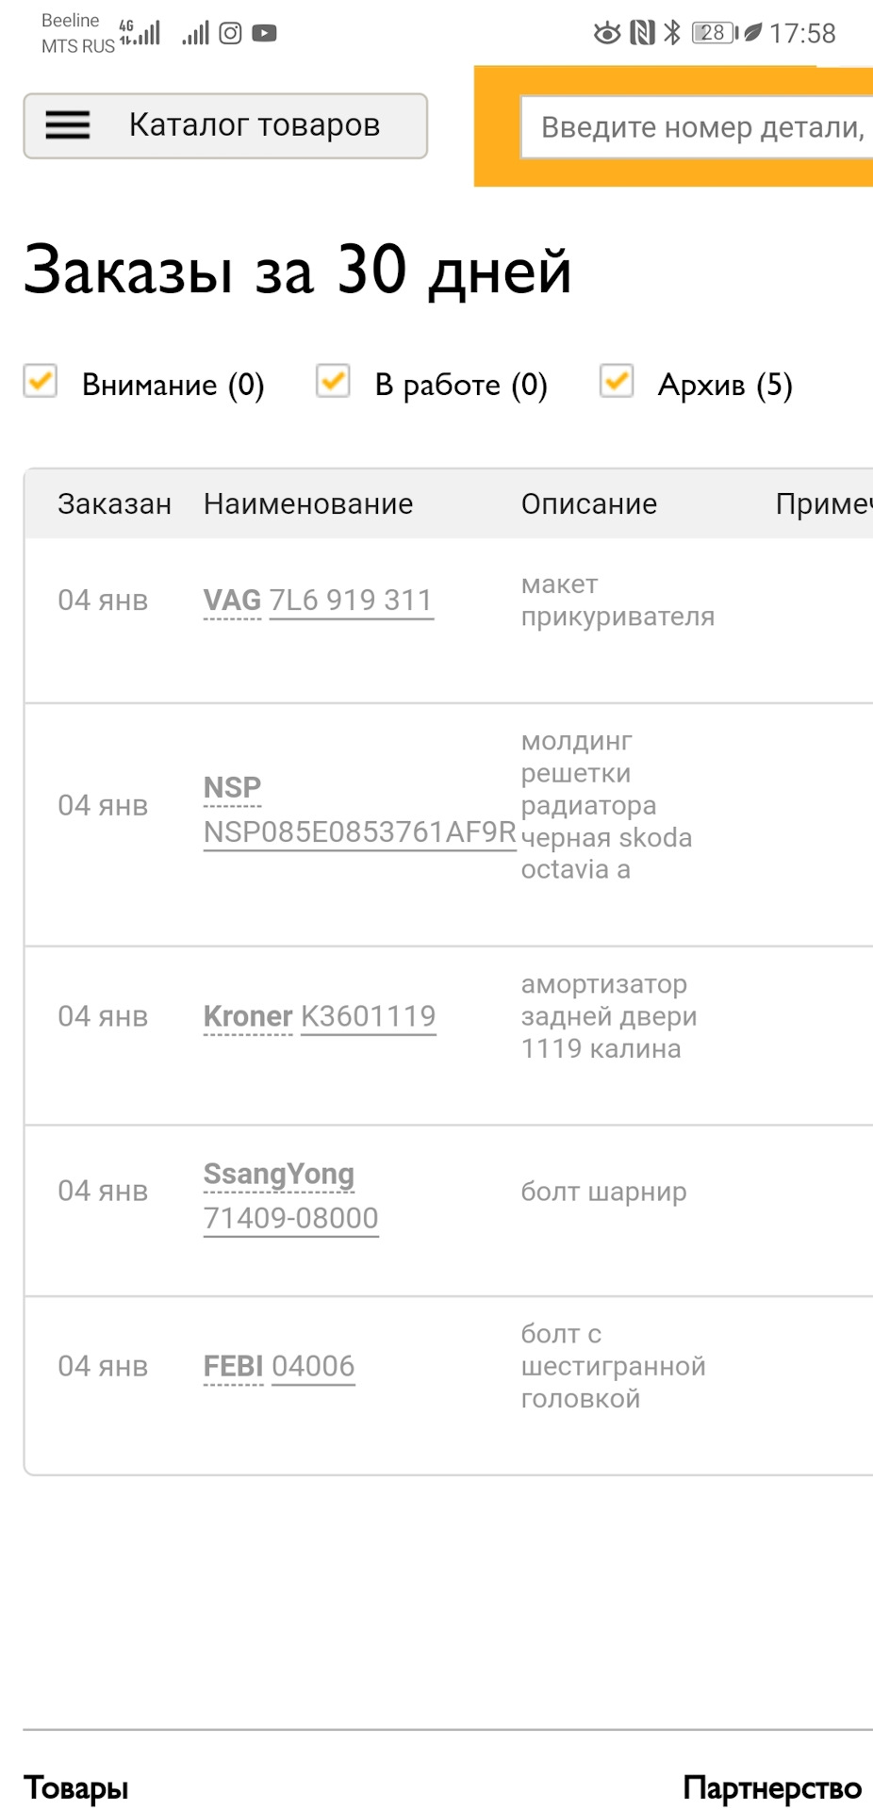Open the VAG brand link

(232, 601)
